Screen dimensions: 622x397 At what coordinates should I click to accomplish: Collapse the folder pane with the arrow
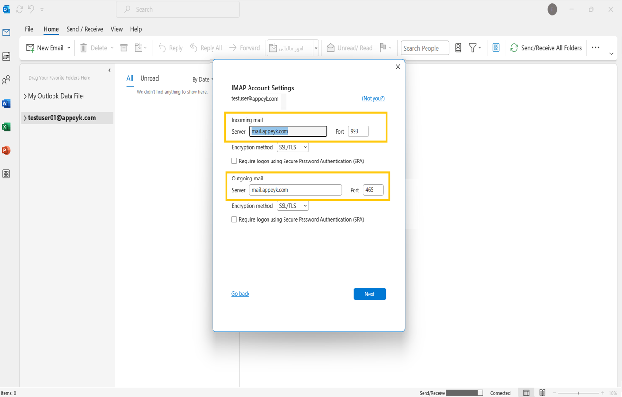109,70
